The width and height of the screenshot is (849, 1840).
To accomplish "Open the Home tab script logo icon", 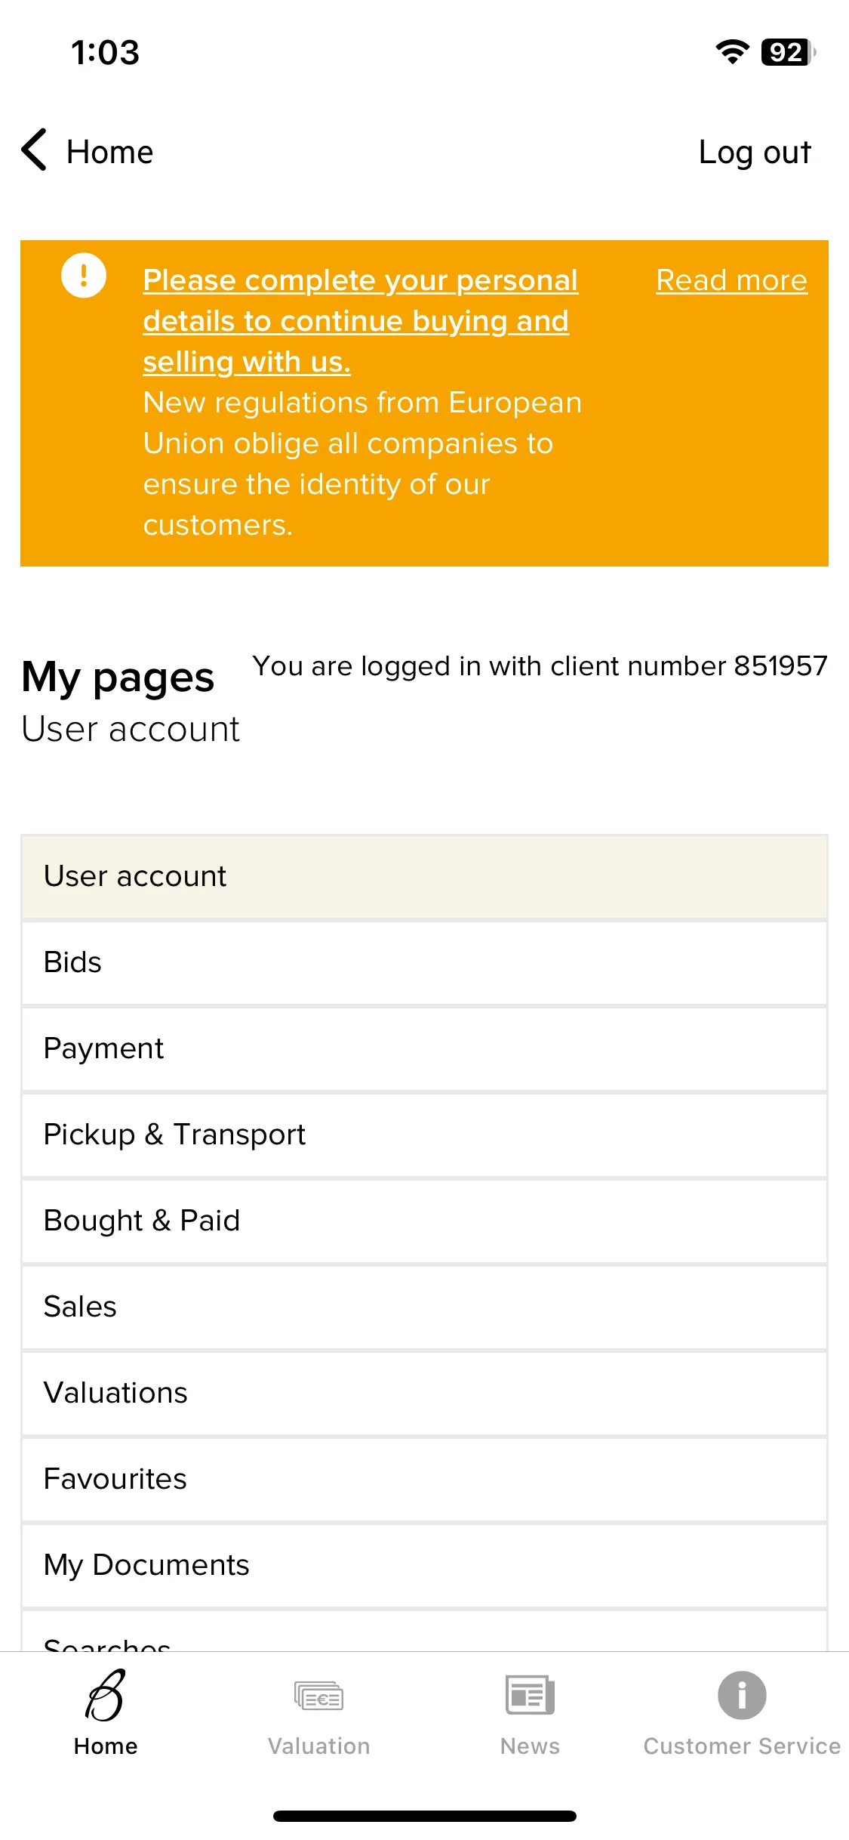I will [106, 1695].
